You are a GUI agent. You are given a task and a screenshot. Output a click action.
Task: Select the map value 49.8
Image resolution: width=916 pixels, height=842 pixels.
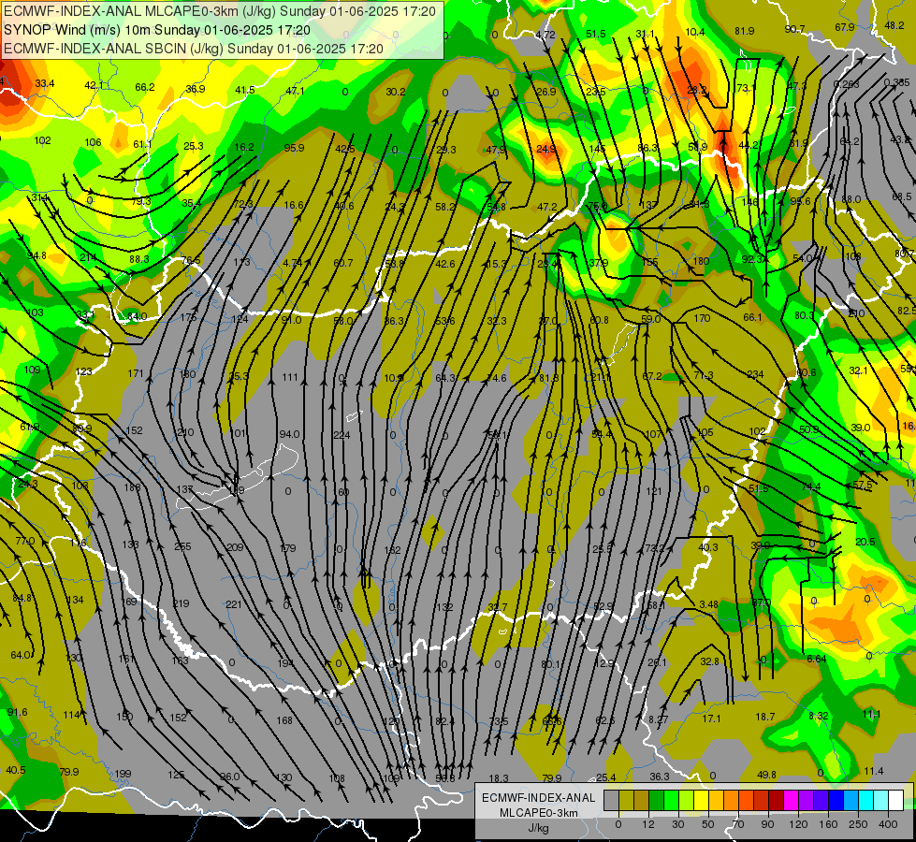point(766,775)
